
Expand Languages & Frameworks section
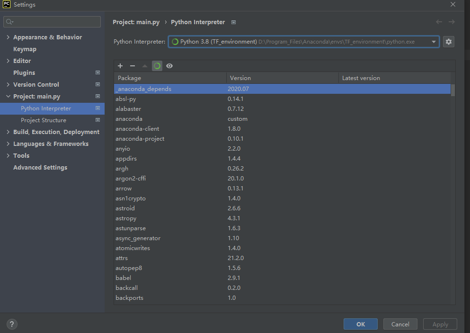8,144
